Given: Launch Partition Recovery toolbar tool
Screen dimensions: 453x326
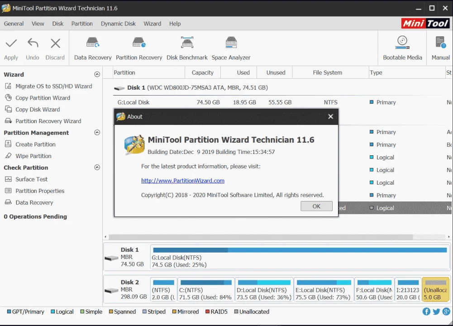Looking at the screenshot, I should point(139,48).
